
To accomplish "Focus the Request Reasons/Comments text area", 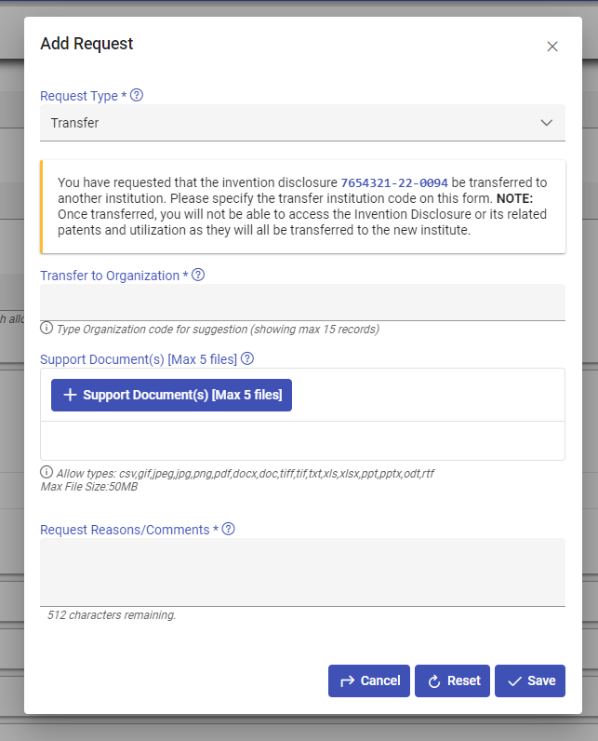I will click(x=302, y=572).
